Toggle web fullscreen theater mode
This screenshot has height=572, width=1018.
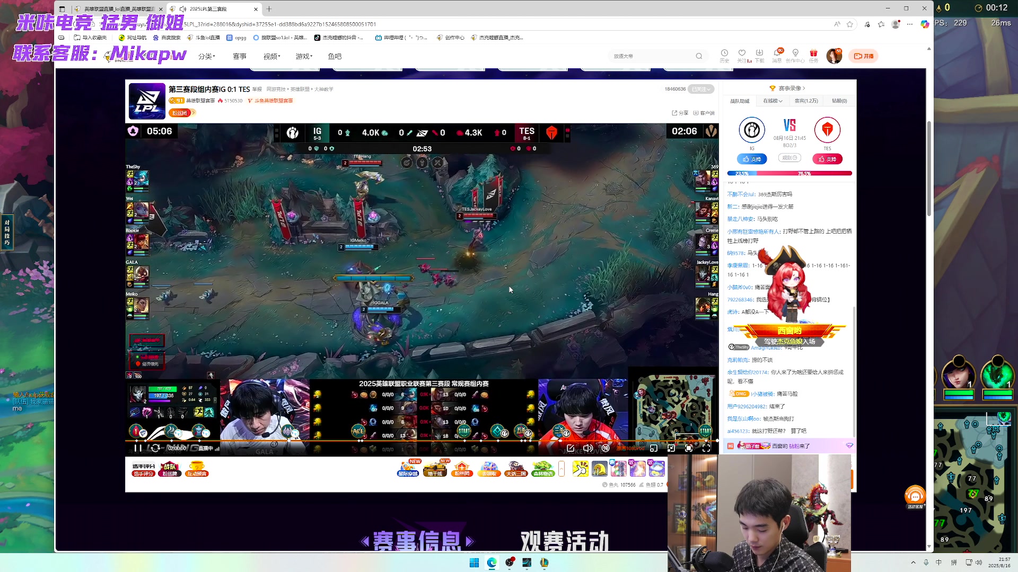(x=688, y=448)
